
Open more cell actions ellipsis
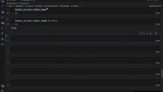(153, 33)
